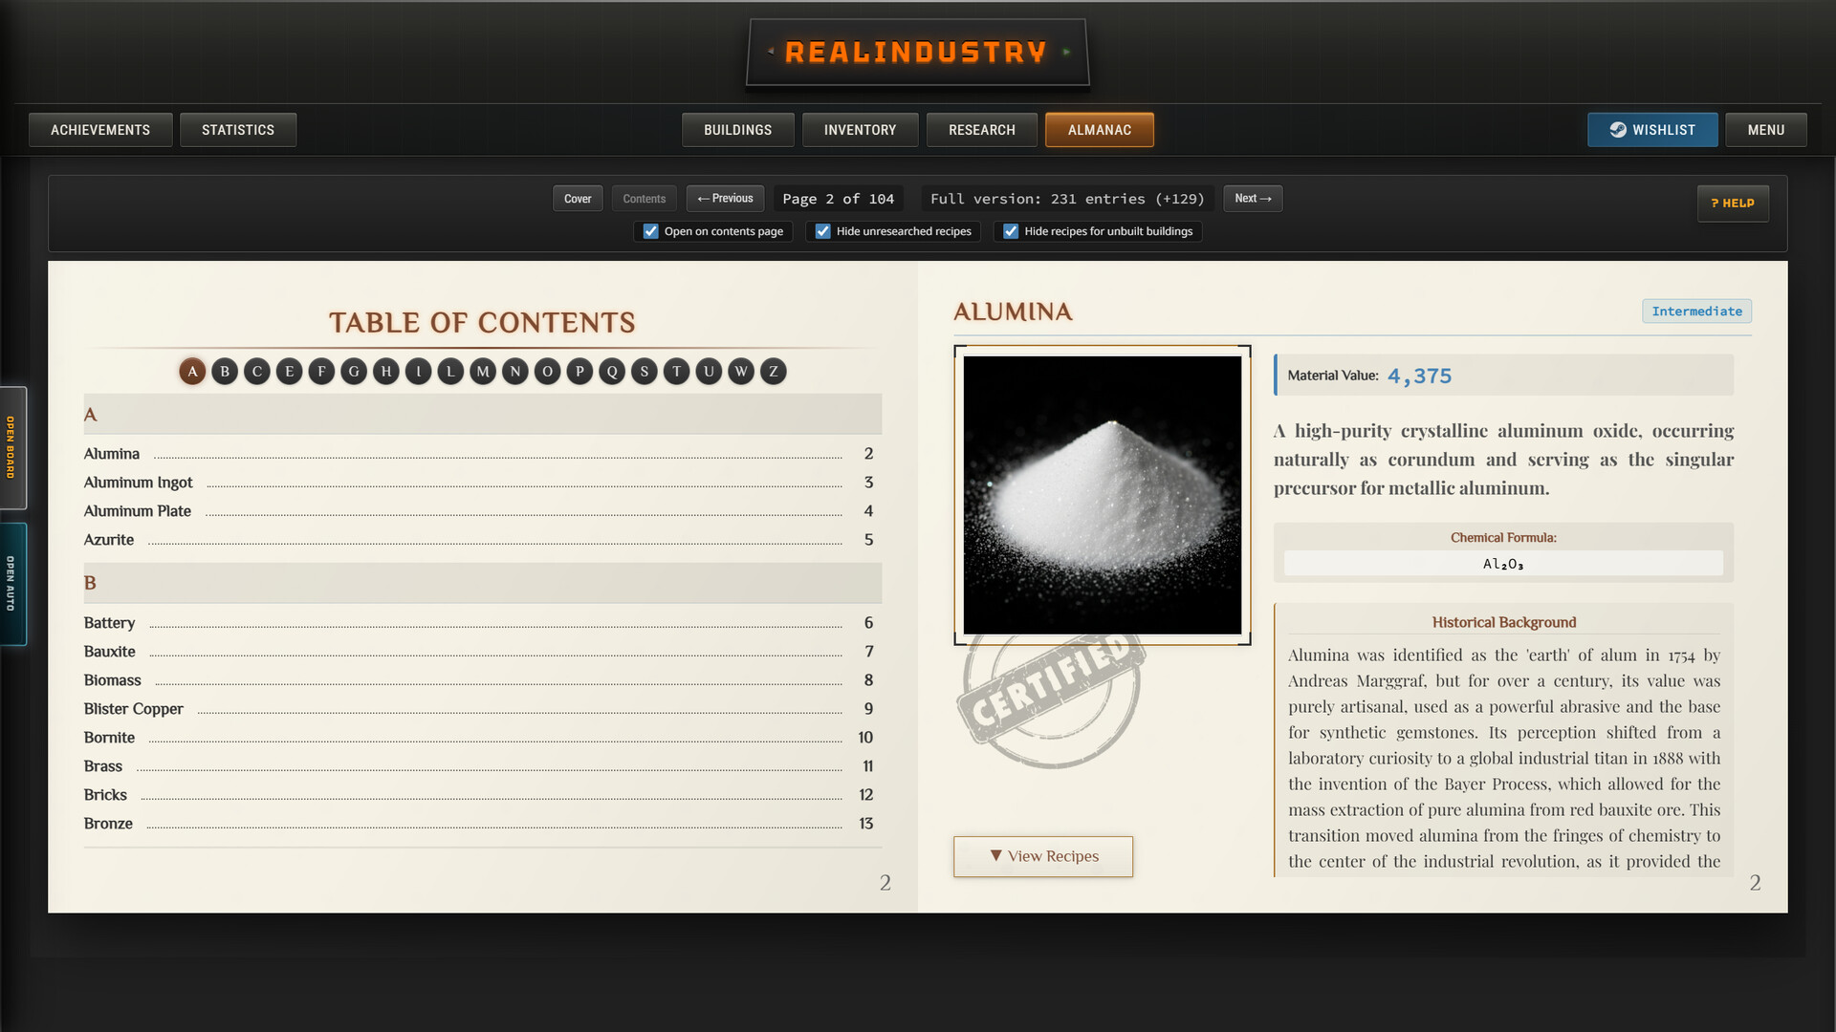Jump to letter T in the index
Image resolution: width=1836 pixels, height=1032 pixels.
[676, 372]
